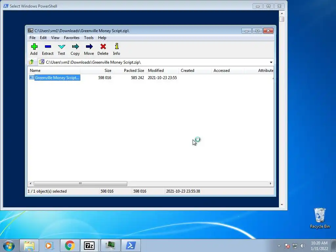The height and width of the screenshot is (252, 336).
Task: Sort by Created column header
Action: coord(195,71)
